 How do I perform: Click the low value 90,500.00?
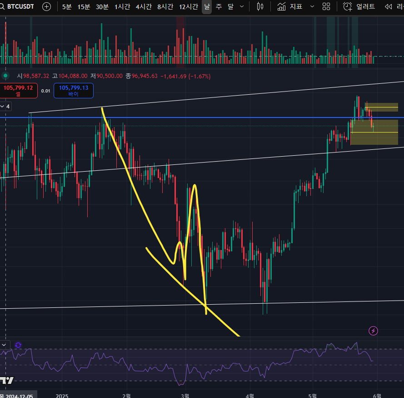click(110, 76)
